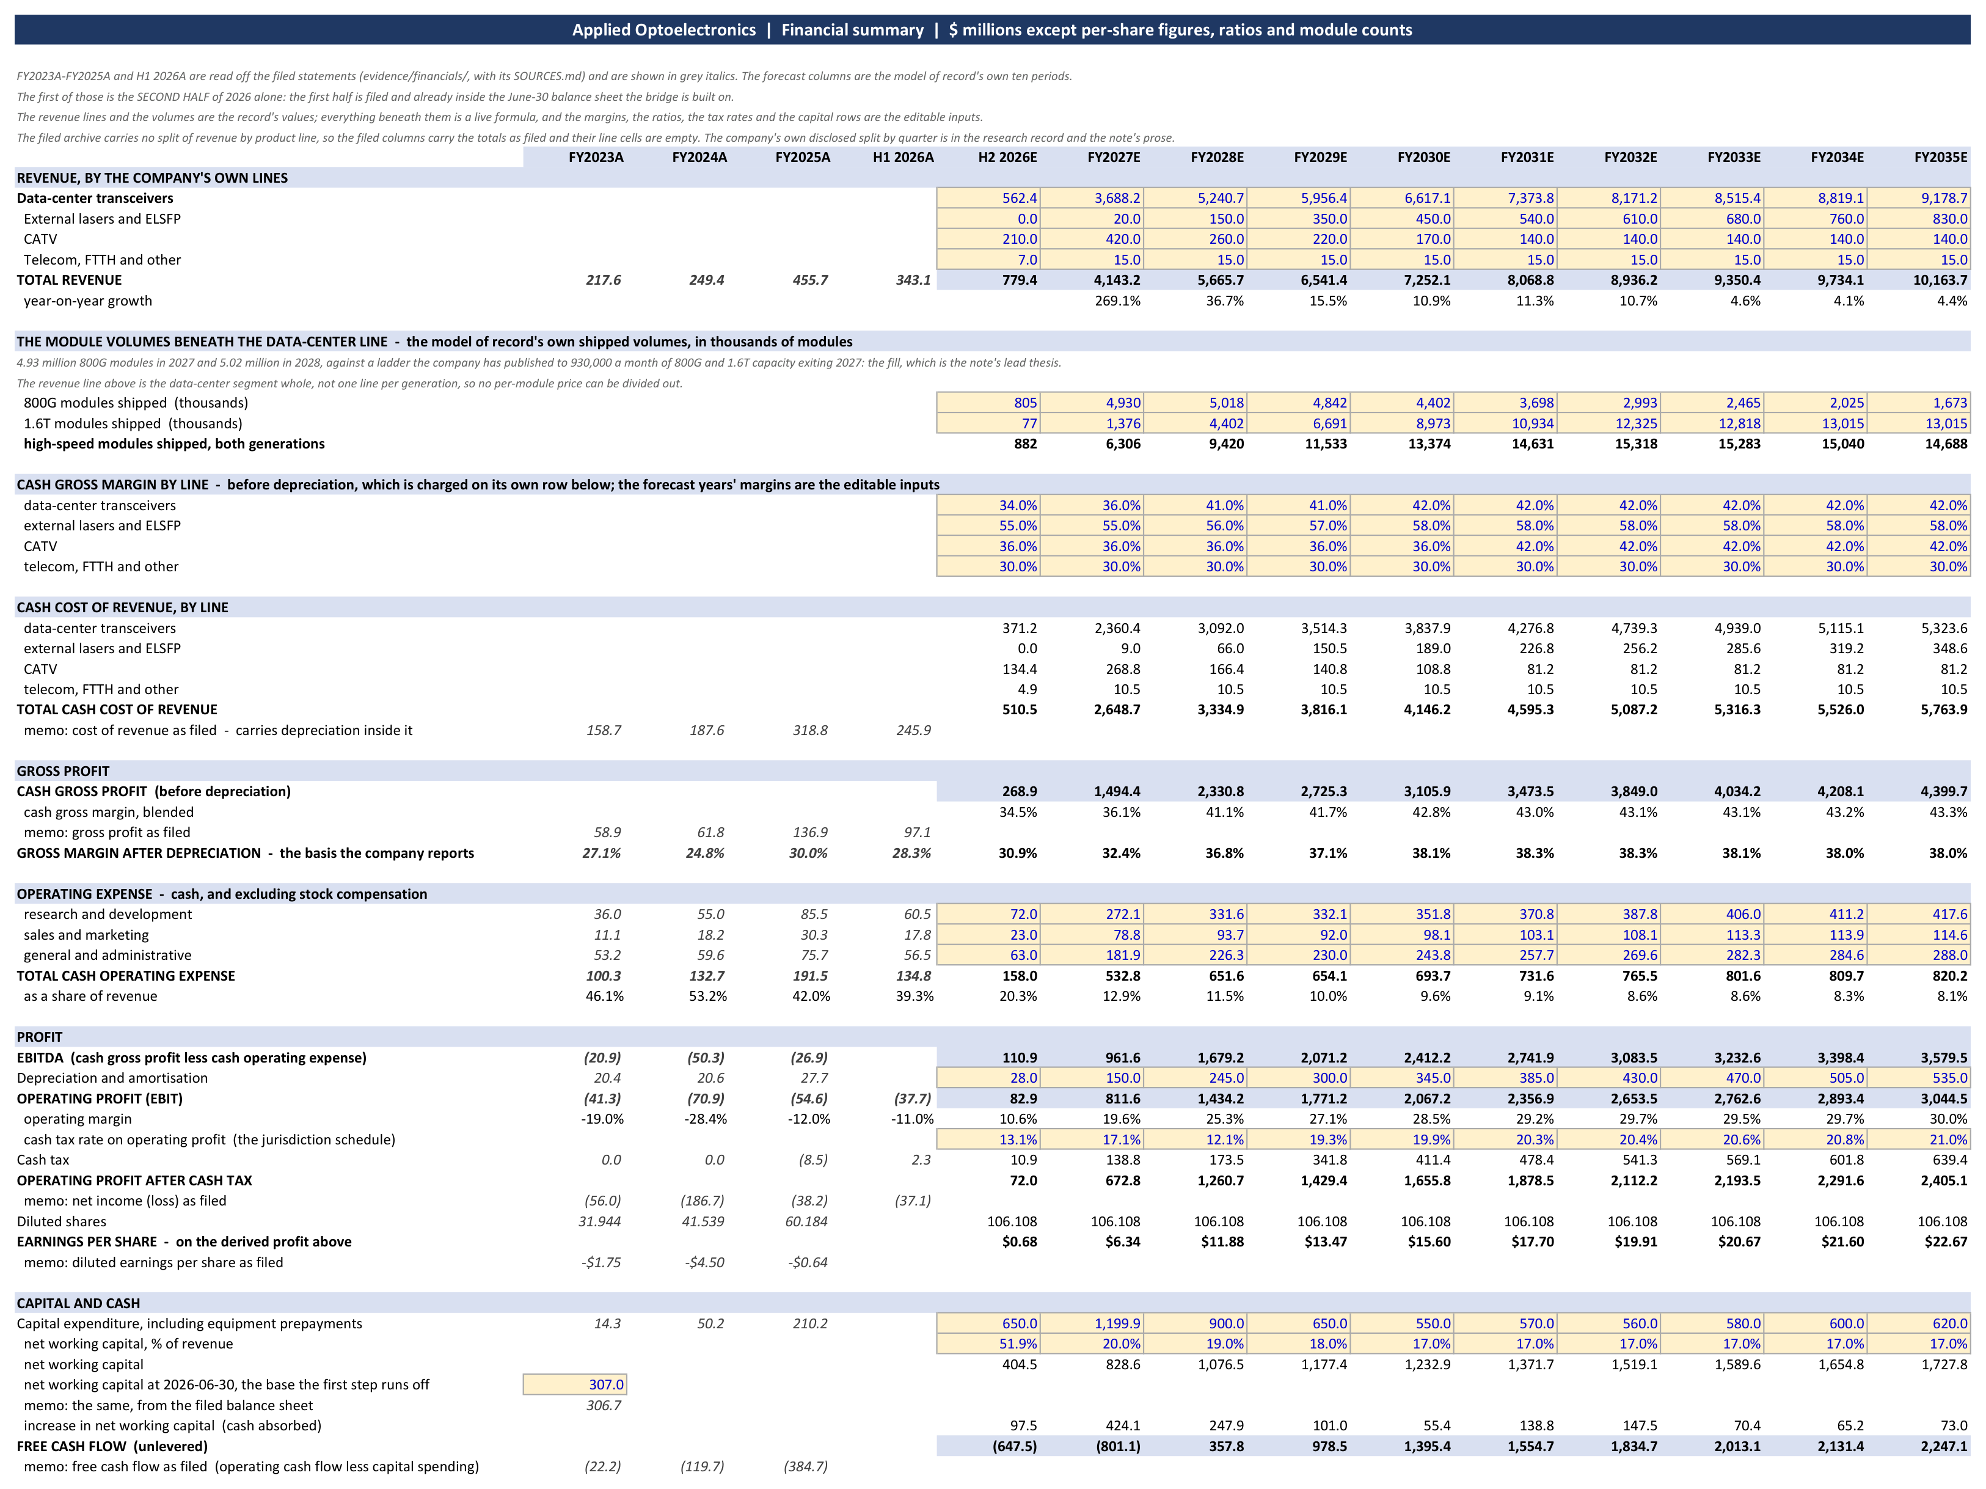Click the H2 2026E column header

pyautogui.click(x=1007, y=157)
